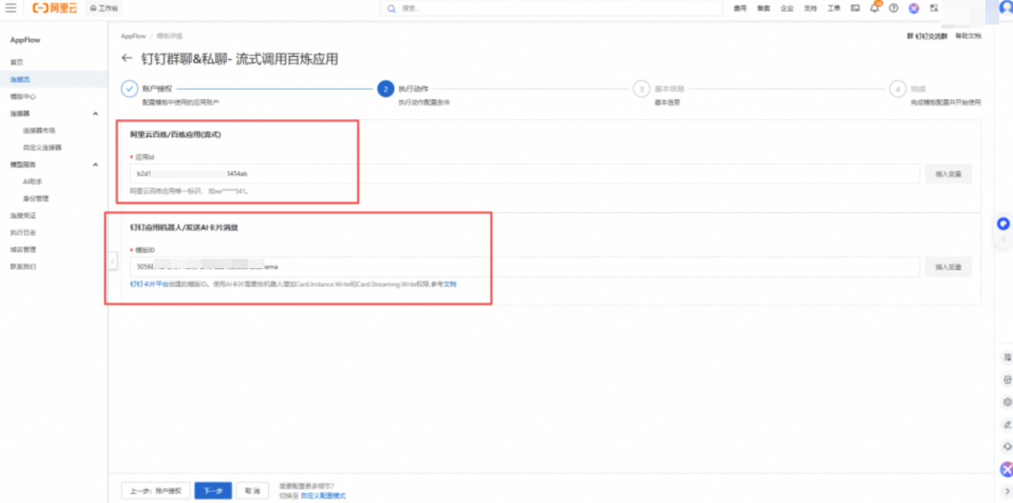This screenshot has width=1013, height=503.
Task: Click the first icon in the right toolbar stack
Action: coord(1007,358)
